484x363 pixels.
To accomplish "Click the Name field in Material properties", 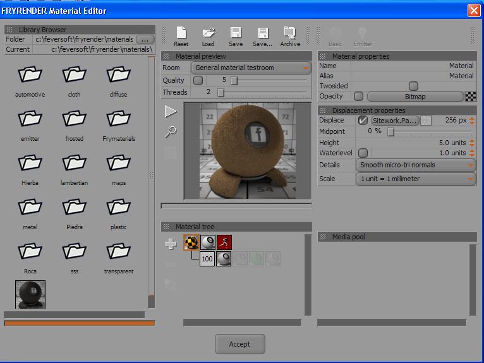I will tap(414, 66).
